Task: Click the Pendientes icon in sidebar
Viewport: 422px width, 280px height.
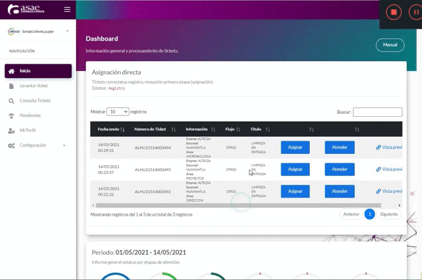Action: [11, 115]
